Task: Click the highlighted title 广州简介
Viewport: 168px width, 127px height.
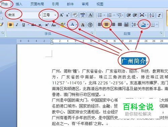Action: coord(133,61)
